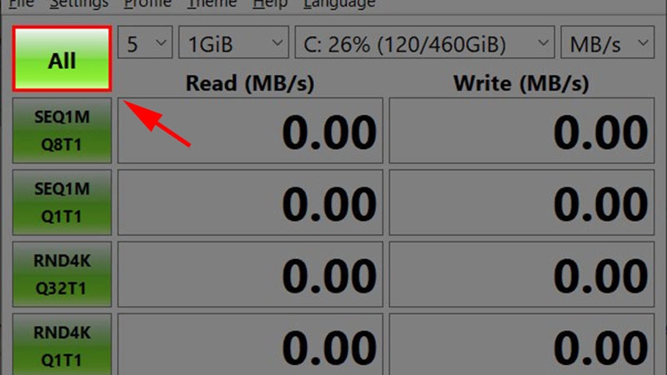This screenshot has width=667, height=375.
Task: Start all benchmarks with All button
Action: [62, 59]
